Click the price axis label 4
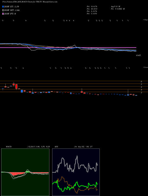Viewport: 148px width, 196px height. 141,87
